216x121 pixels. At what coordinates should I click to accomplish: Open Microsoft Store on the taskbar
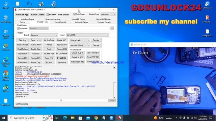[80, 118]
